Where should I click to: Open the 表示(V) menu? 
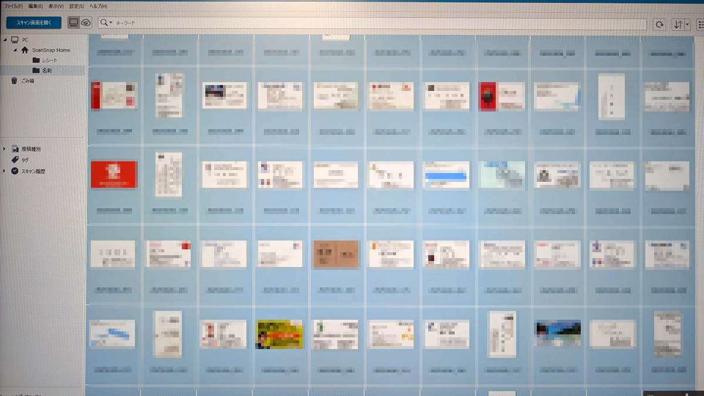click(56, 6)
